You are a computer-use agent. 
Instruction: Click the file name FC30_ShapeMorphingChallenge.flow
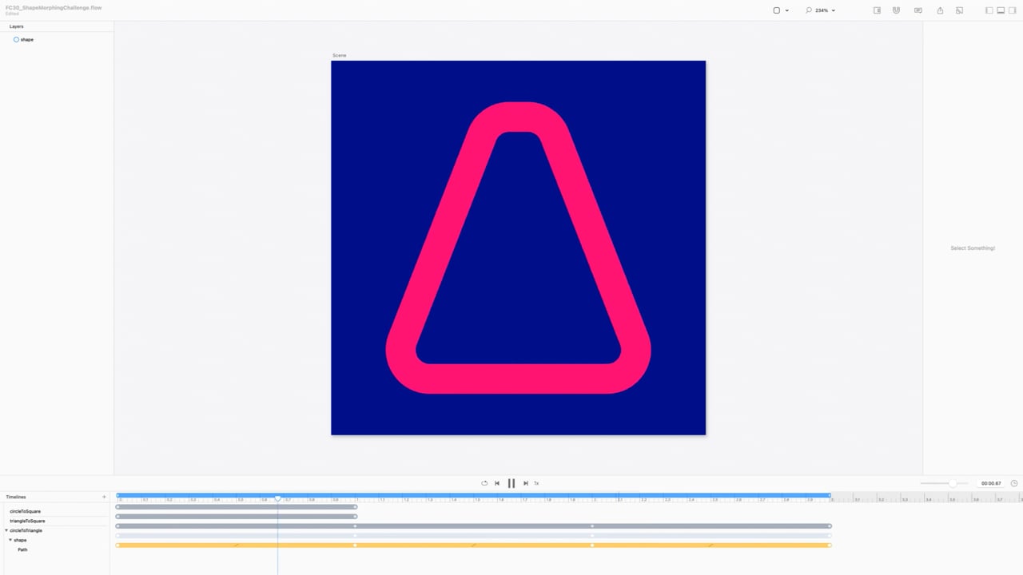pyautogui.click(x=54, y=7)
